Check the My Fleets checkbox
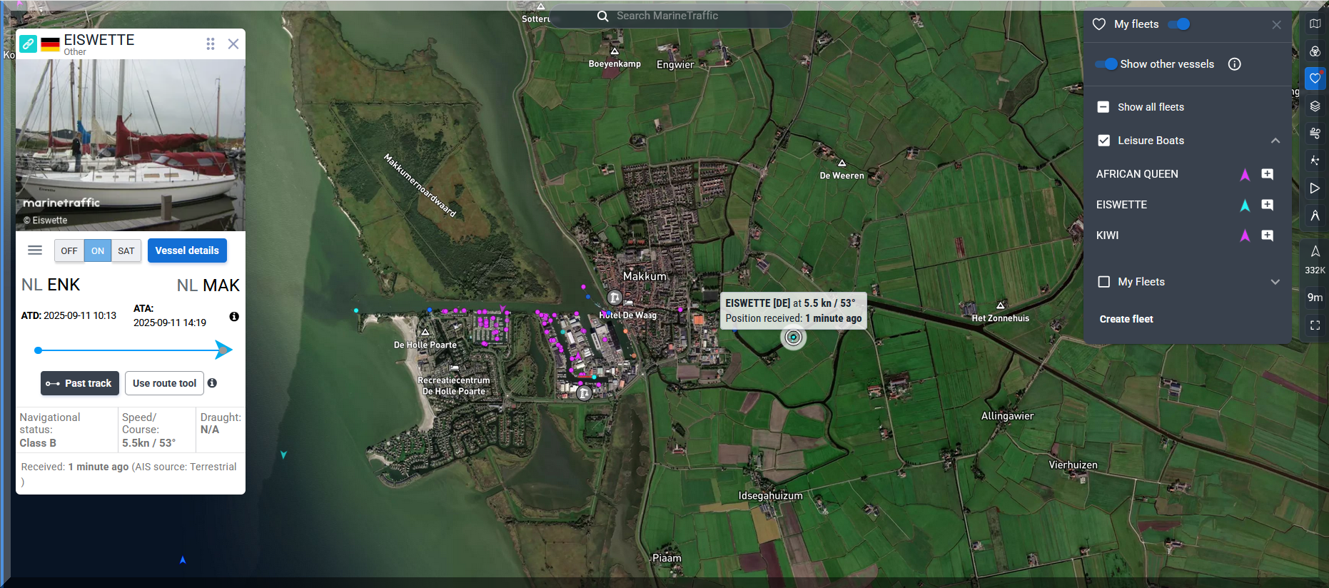Image resolution: width=1329 pixels, height=588 pixels. click(1103, 282)
